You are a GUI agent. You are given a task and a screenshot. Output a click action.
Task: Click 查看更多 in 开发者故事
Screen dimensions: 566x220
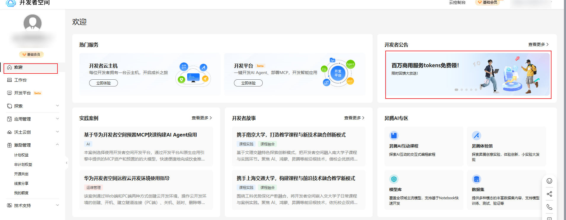point(354,118)
